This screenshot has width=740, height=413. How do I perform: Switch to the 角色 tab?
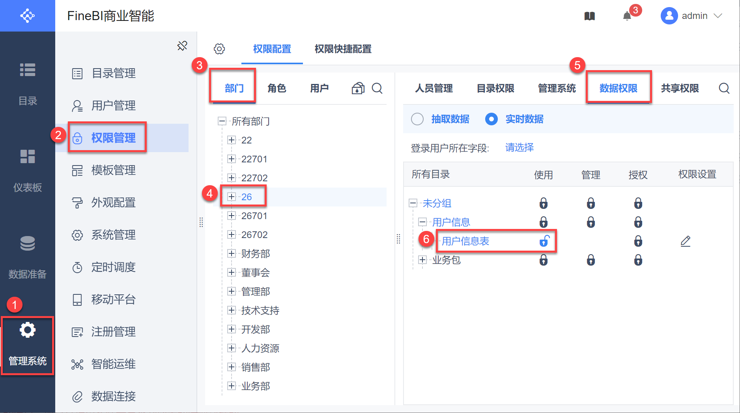point(277,88)
